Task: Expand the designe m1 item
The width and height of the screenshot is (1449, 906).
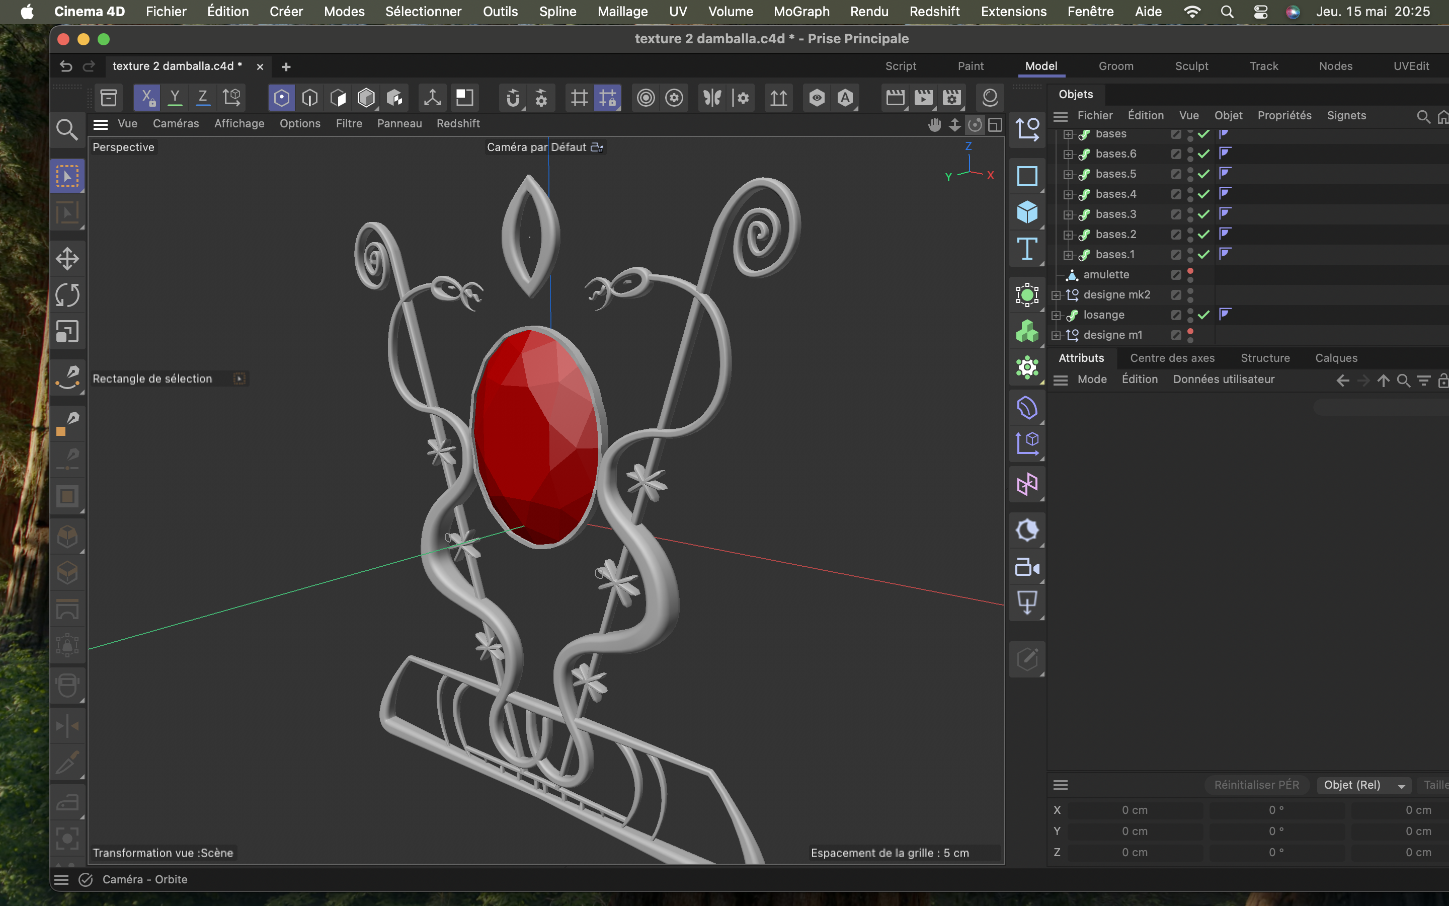Action: click(1056, 335)
